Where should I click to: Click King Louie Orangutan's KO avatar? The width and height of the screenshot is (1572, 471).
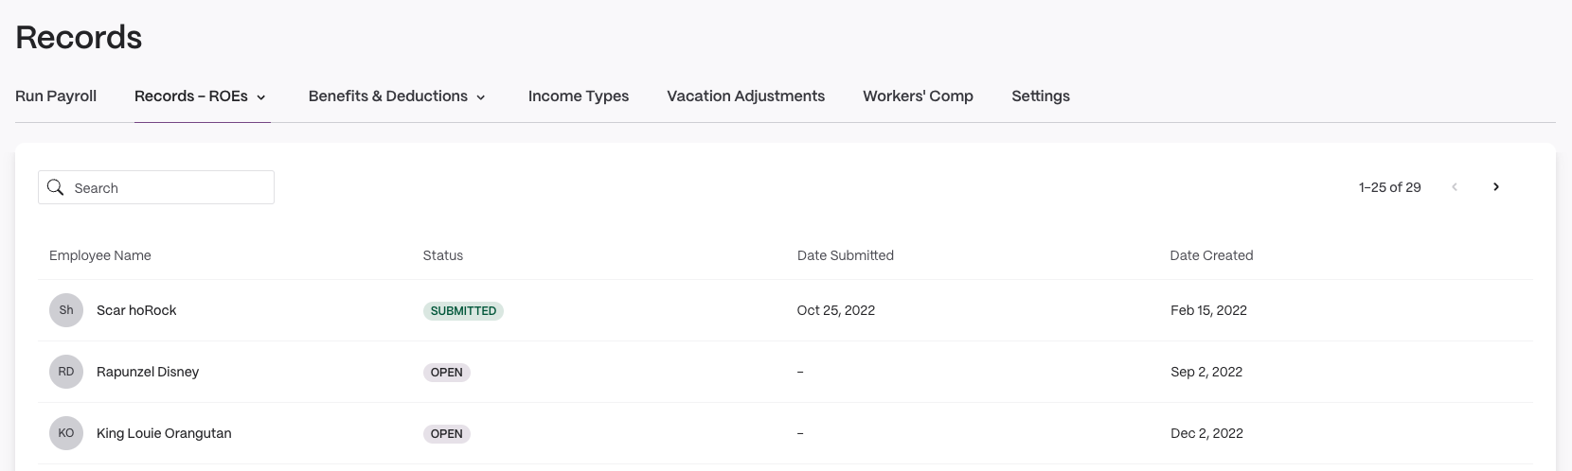pos(66,433)
